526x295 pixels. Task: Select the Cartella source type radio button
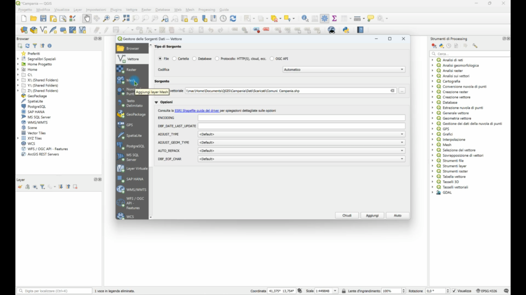tap(175, 58)
